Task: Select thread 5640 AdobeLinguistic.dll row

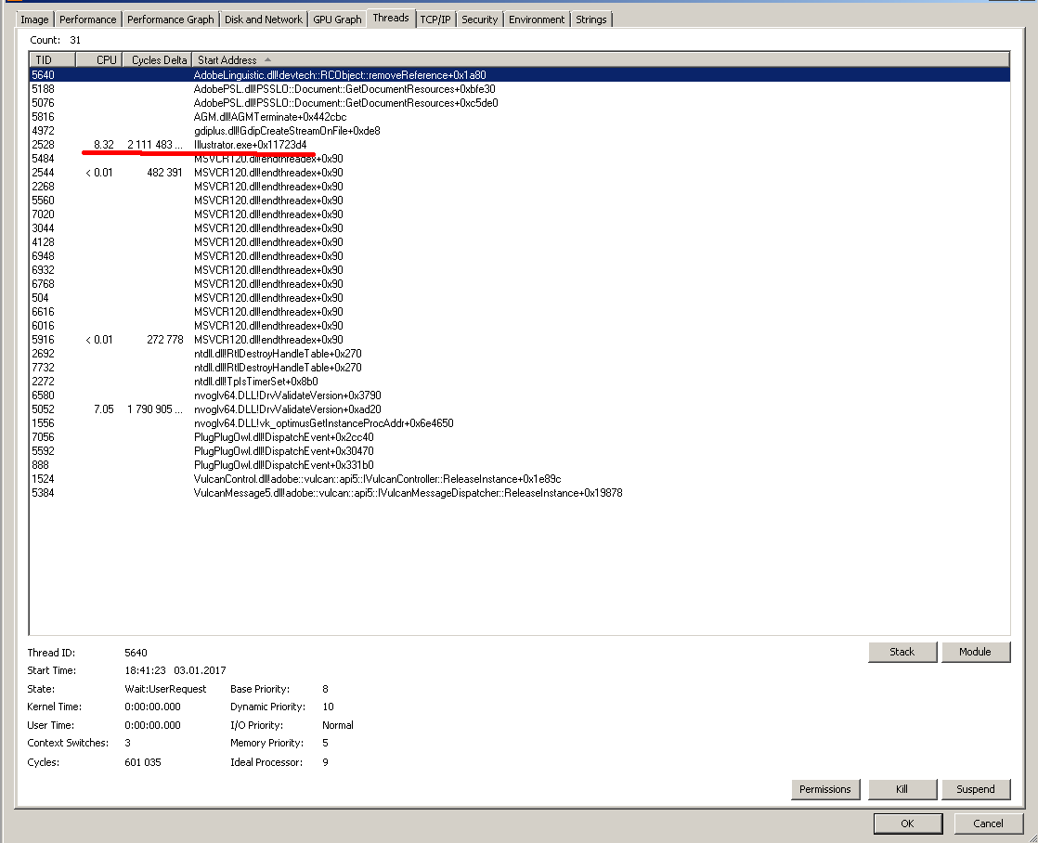Action: 520,75
